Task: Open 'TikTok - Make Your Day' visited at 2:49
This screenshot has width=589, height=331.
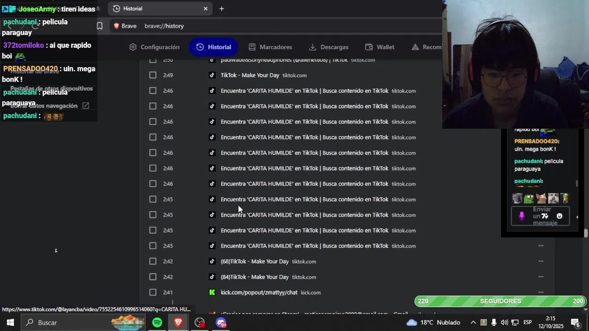Action: (250, 75)
